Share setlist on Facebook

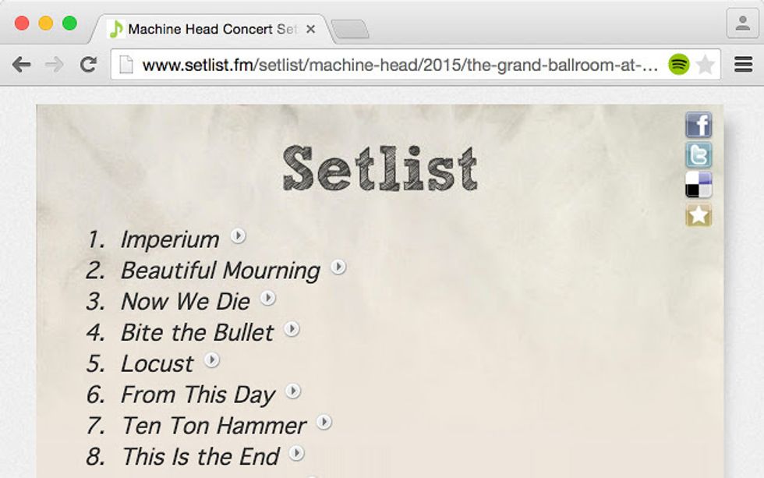click(699, 125)
